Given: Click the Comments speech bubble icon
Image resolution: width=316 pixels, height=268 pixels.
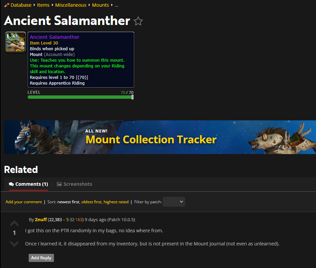Looking at the screenshot, I should (x=11, y=184).
